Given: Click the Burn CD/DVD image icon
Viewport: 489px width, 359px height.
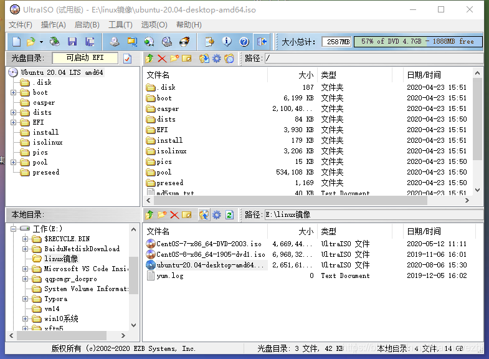Looking at the screenshot, I should click(x=184, y=42).
